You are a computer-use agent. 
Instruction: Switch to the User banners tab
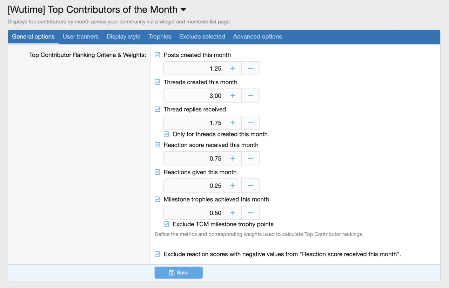(81, 37)
